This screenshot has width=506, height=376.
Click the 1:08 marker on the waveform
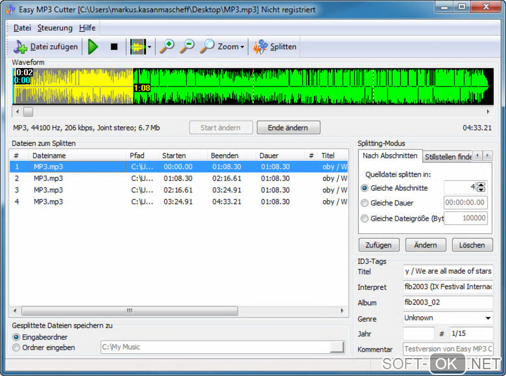point(142,88)
